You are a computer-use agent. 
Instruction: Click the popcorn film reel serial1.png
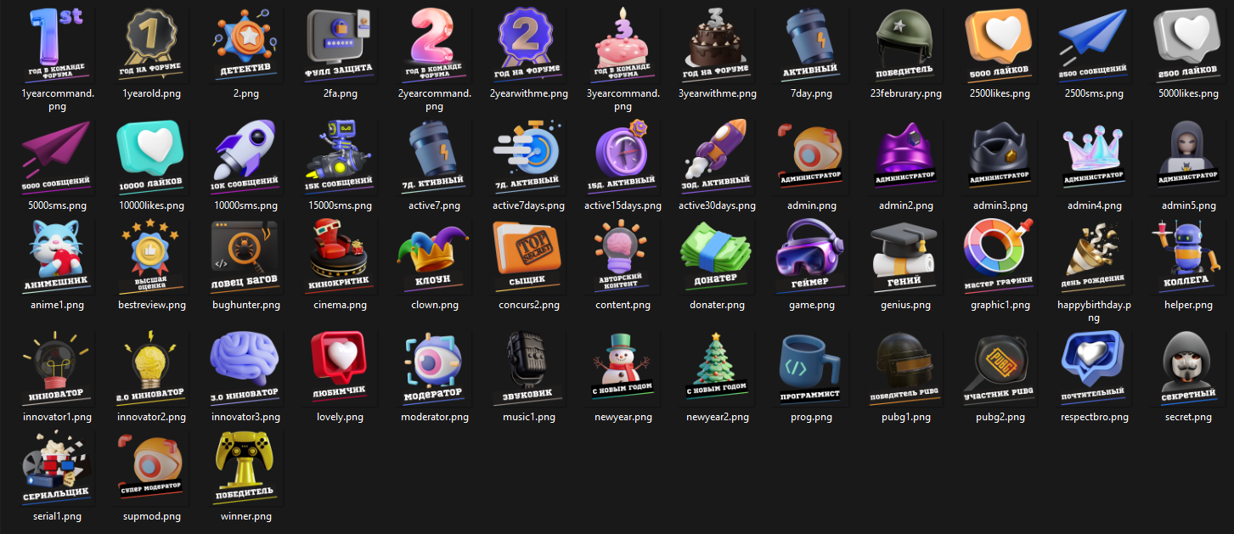click(x=58, y=468)
